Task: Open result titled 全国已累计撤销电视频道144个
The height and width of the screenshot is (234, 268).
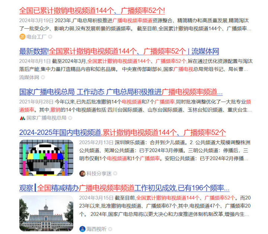Action: (92, 10)
